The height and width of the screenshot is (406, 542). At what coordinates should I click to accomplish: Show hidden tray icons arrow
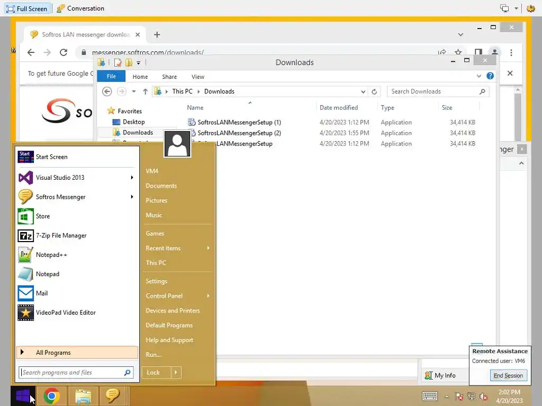(x=447, y=396)
